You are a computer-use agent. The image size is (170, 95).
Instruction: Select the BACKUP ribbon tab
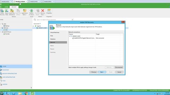(x=14, y=7)
